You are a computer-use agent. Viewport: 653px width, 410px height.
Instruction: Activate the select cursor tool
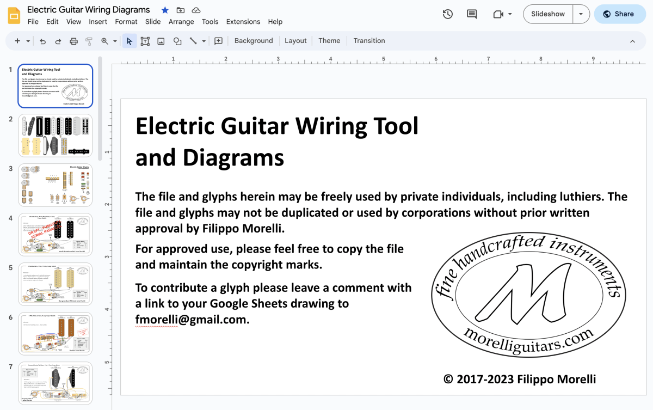pyautogui.click(x=129, y=41)
